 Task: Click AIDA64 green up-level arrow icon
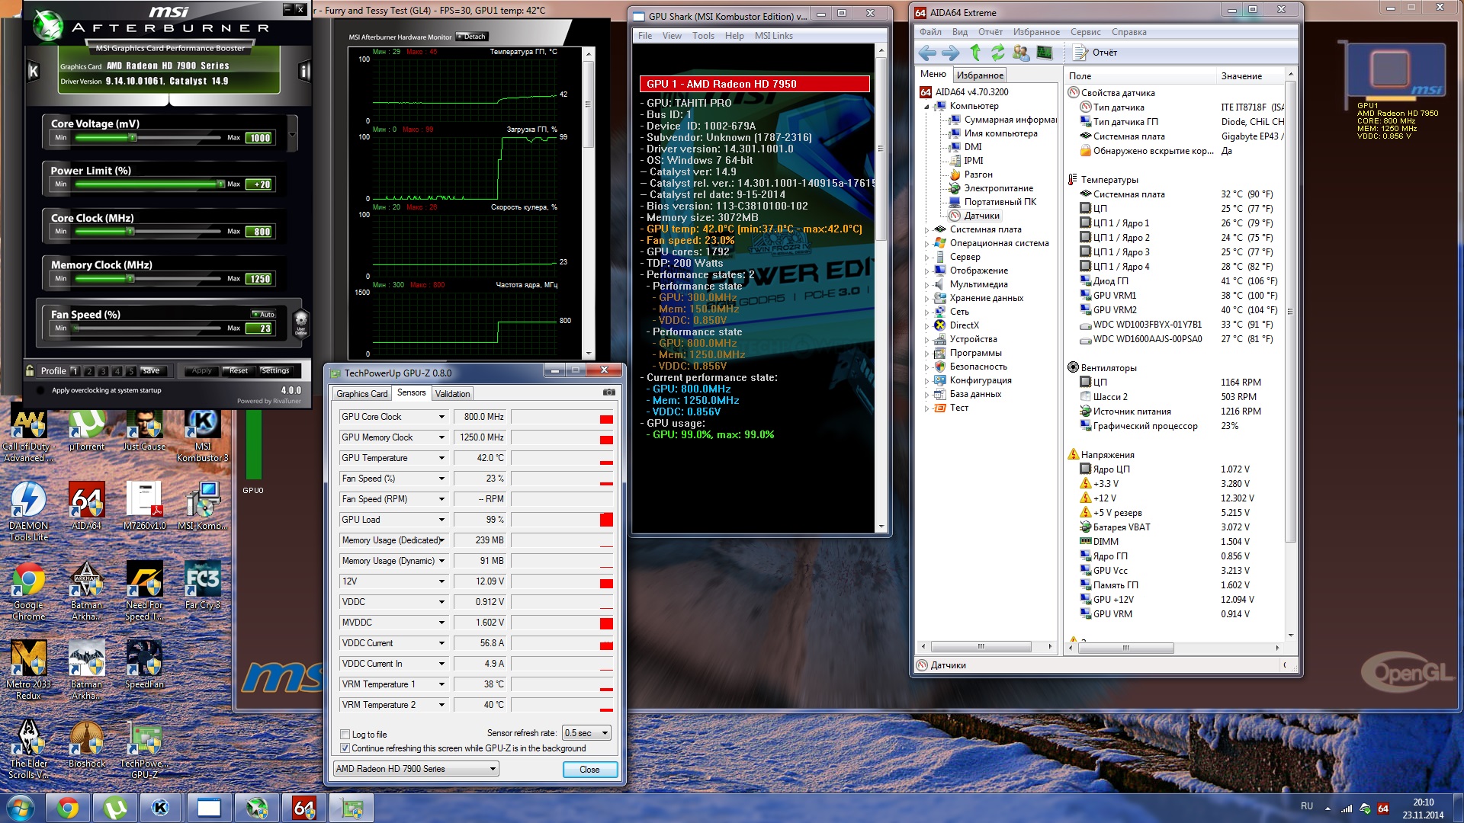click(975, 53)
